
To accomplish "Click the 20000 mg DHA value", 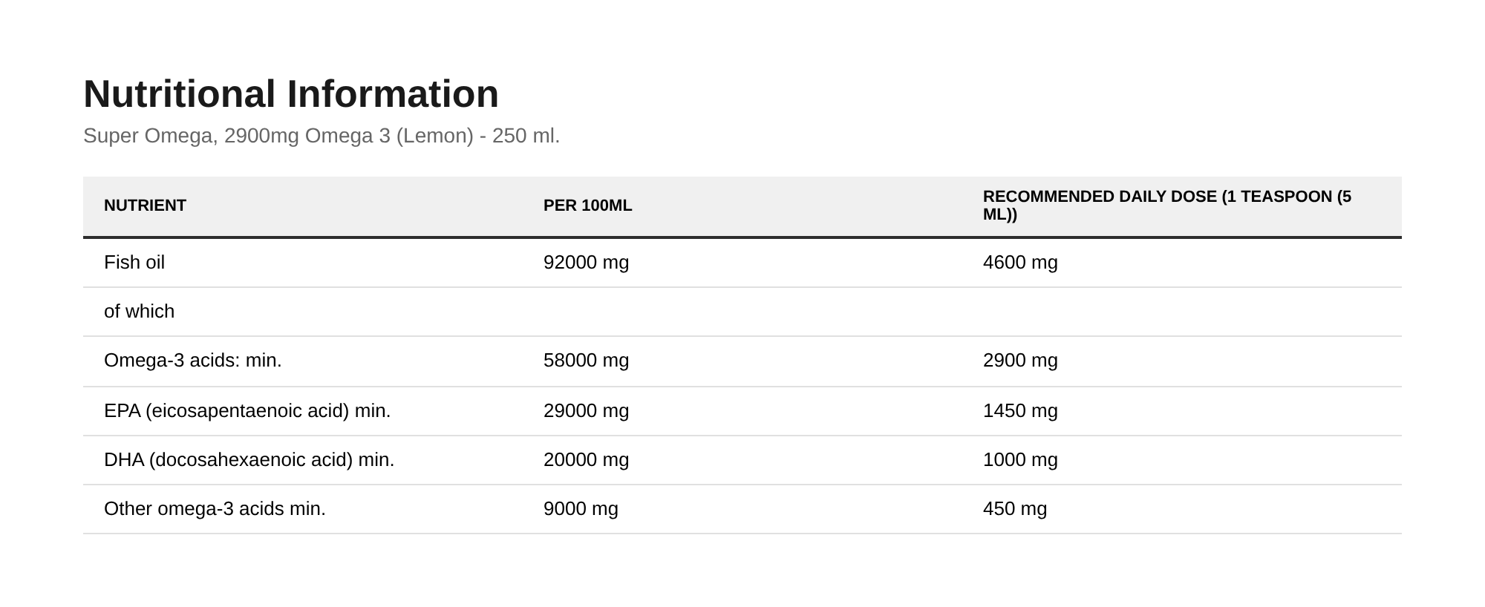I will click(x=587, y=459).
